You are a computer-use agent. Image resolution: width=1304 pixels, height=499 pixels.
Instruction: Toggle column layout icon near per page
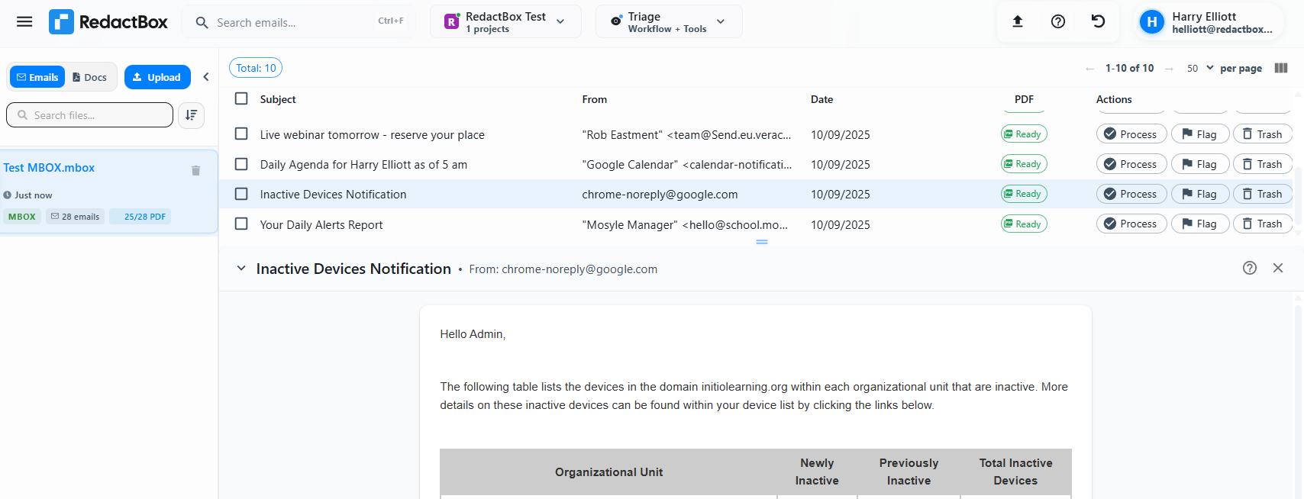point(1281,68)
